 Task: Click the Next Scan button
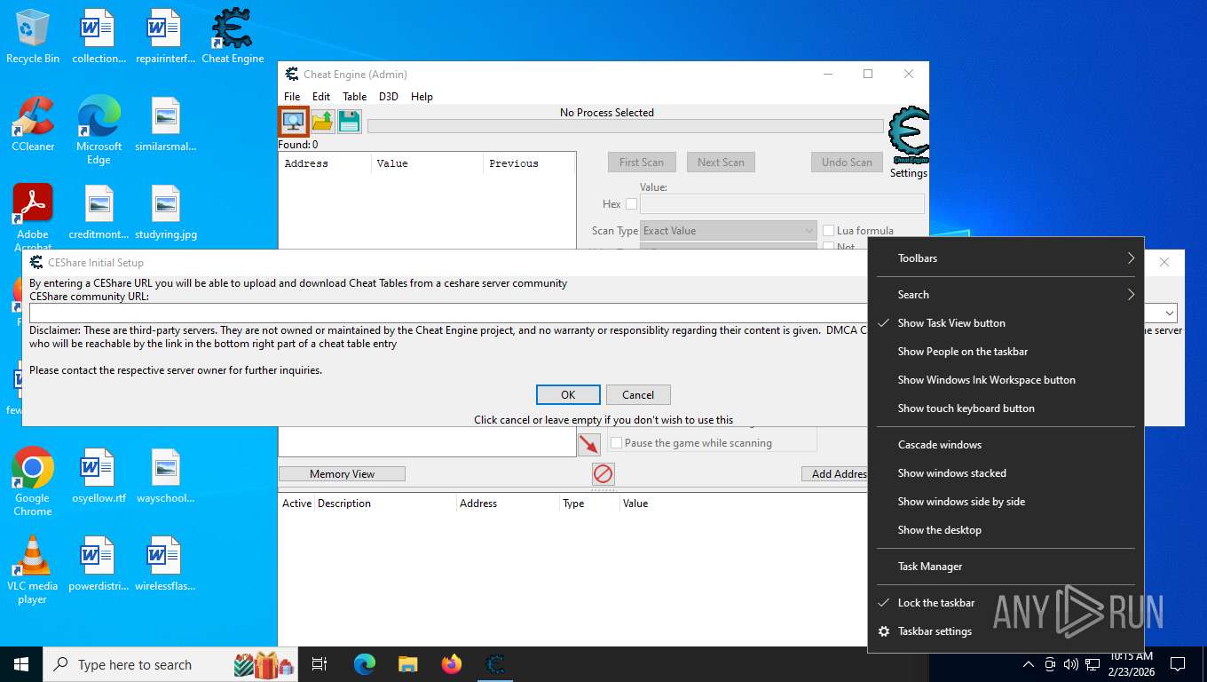721,163
